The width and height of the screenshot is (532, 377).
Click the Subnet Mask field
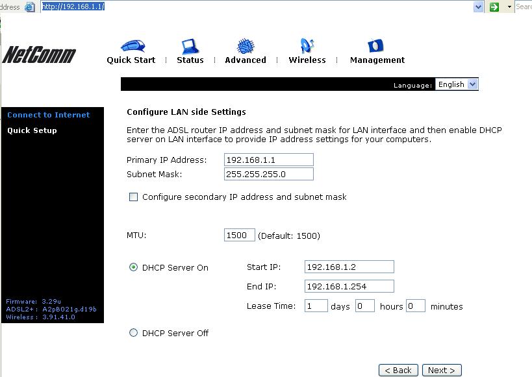(269, 174)
